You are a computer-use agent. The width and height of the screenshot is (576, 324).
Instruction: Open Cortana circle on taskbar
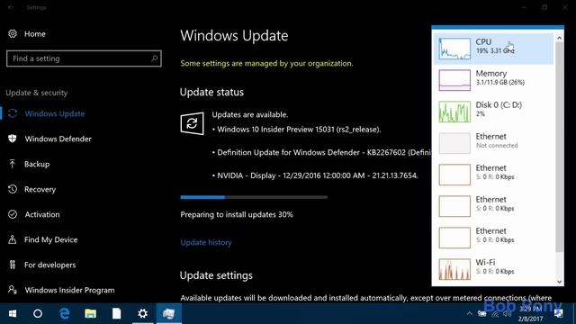pos(38,313)
